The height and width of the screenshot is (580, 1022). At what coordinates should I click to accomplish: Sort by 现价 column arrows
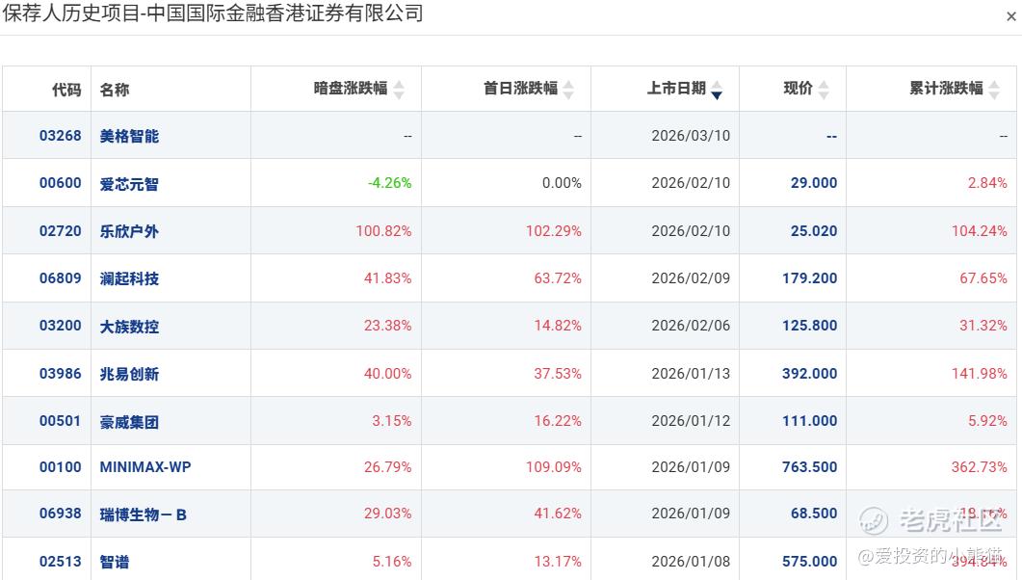click(824, 90)
